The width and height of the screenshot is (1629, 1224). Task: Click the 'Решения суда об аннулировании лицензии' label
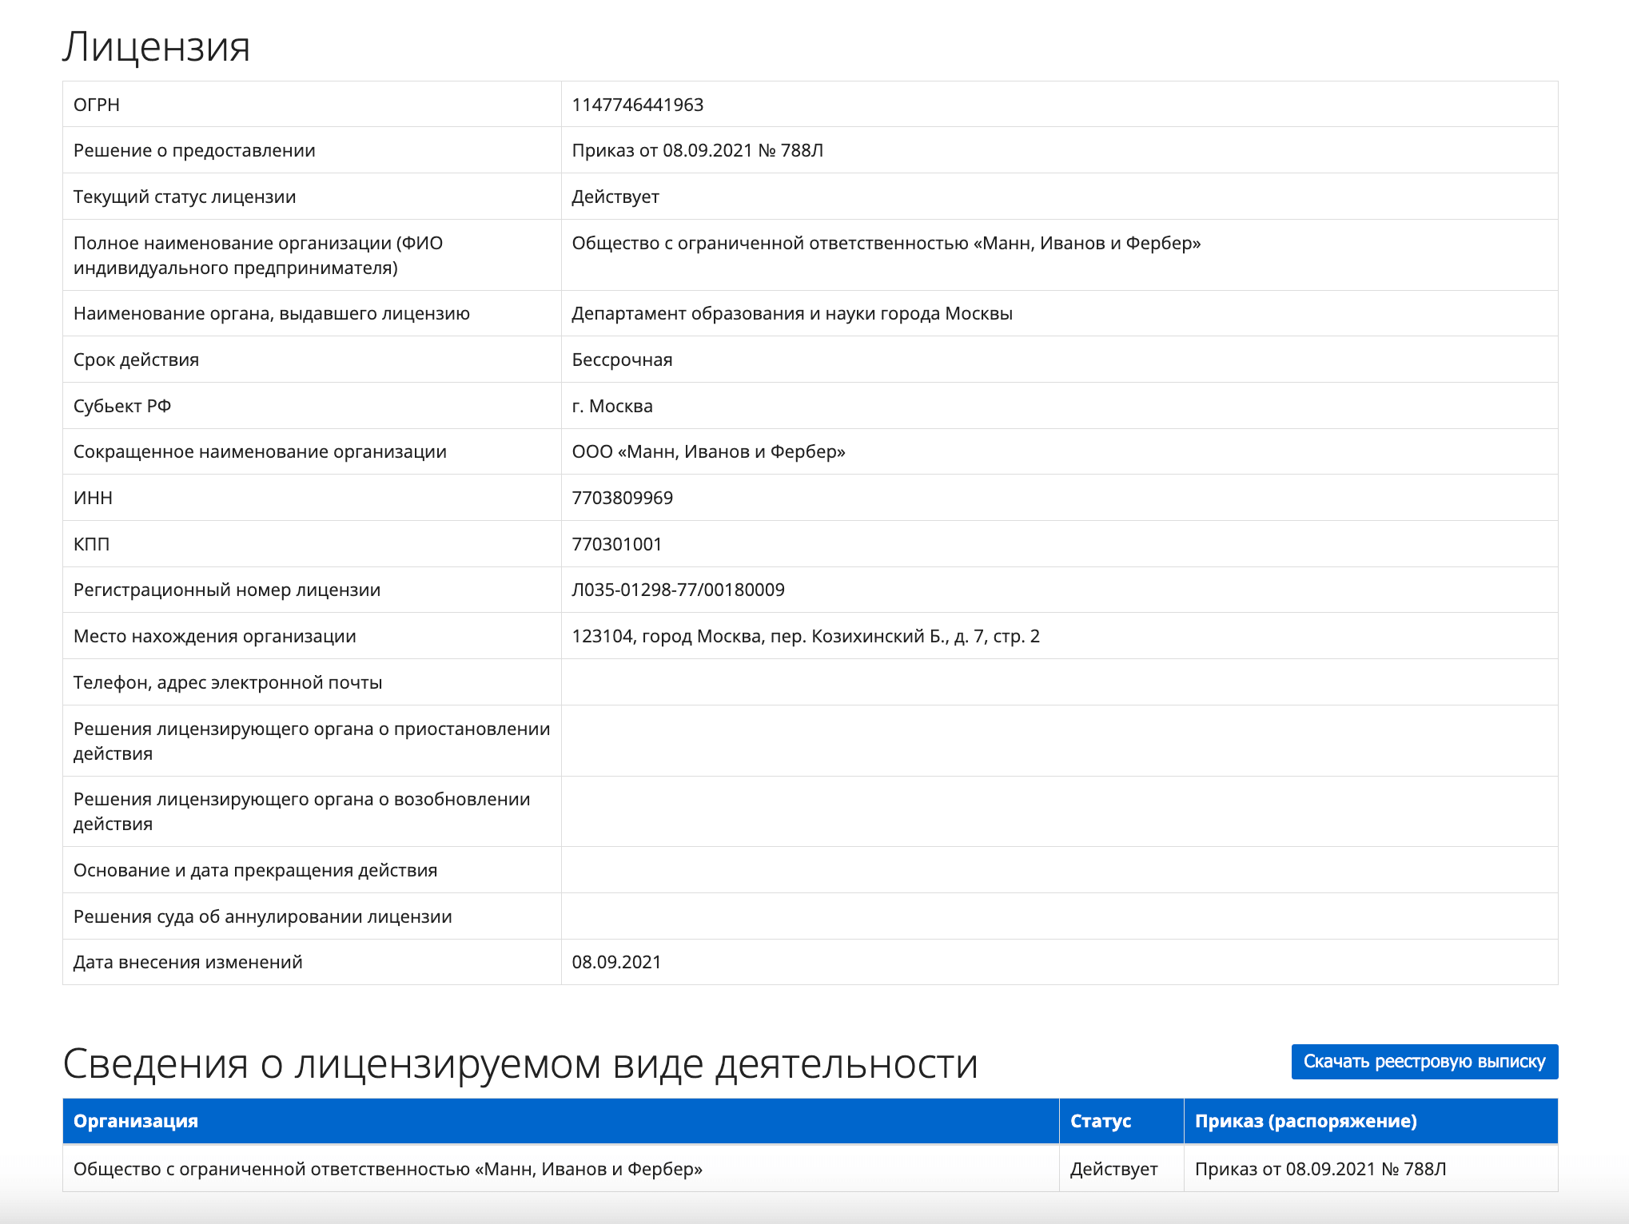[263, 916]
